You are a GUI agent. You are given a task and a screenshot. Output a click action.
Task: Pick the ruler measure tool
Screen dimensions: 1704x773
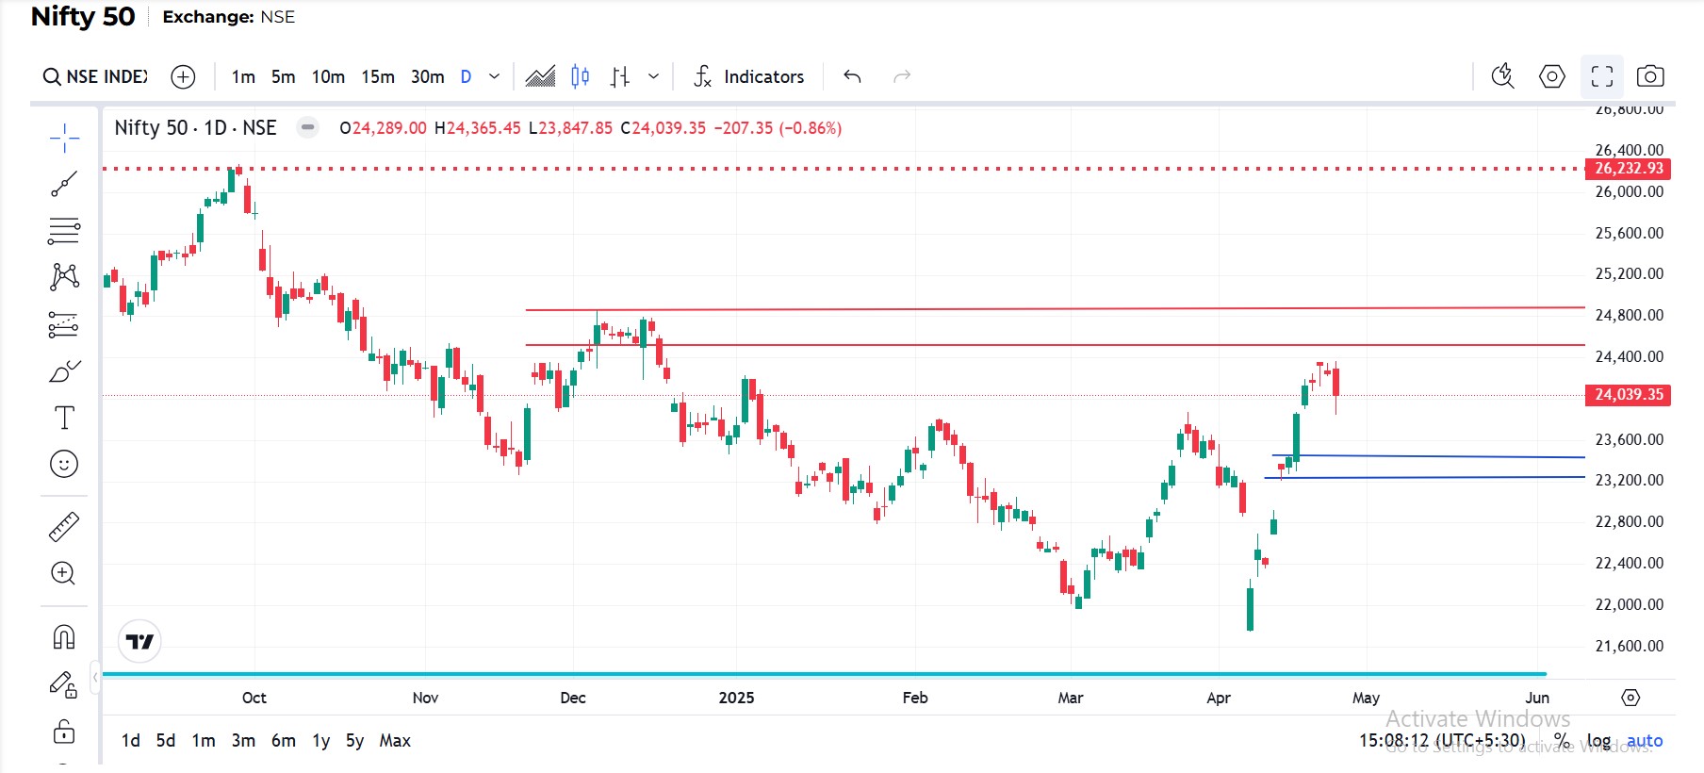coord(64,527)
